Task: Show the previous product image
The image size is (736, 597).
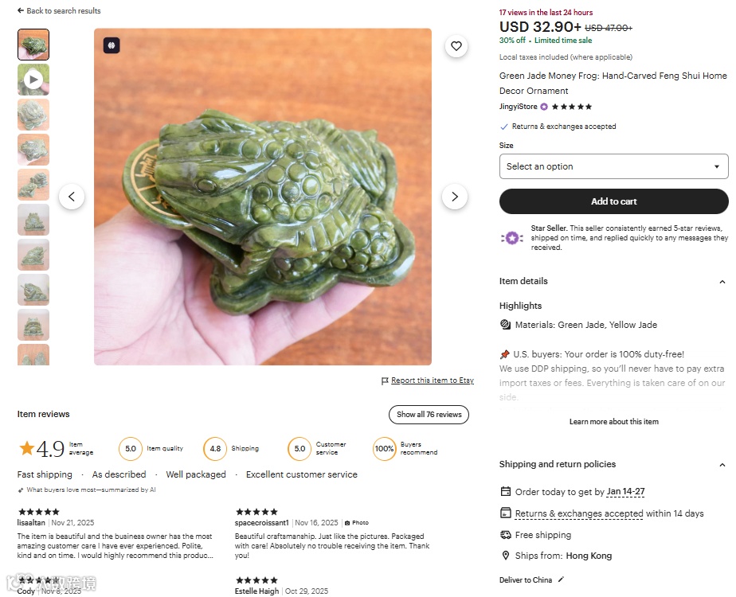Action: tap(72, 197)
